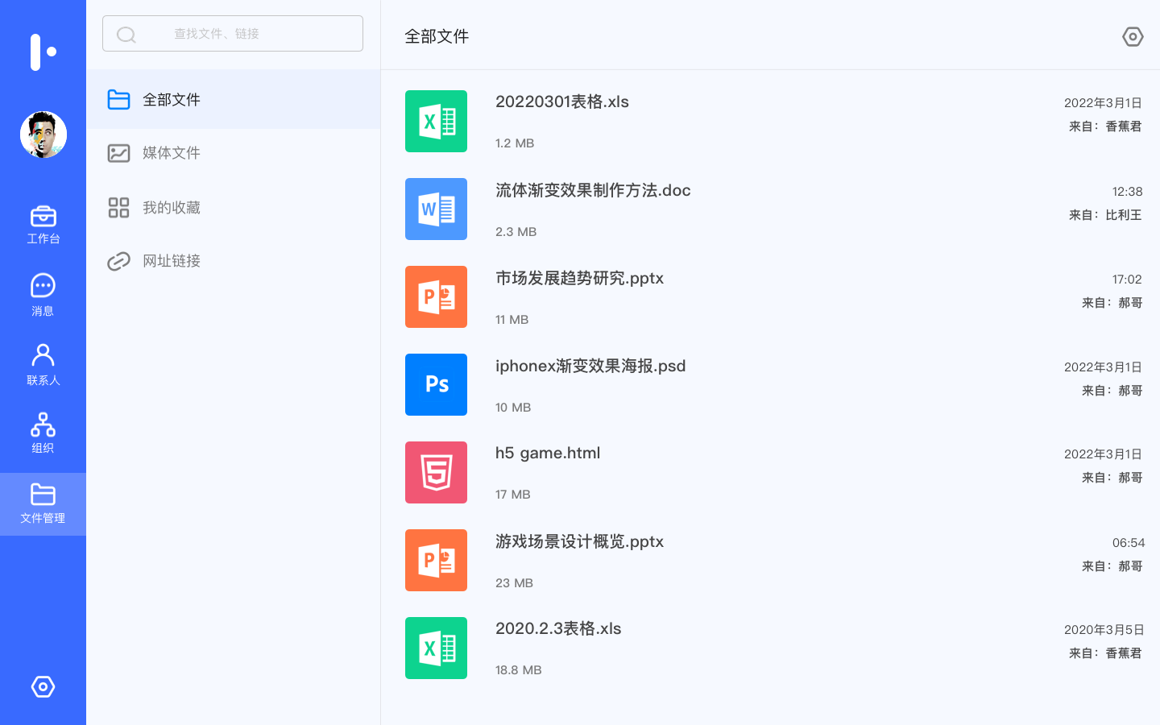Open the 工作台 workbench icon
The height and width of the screenshot is (725, 1160).
coord(43,225)
